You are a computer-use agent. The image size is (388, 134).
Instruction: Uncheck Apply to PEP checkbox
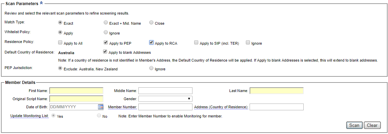[x=106, y=43]
